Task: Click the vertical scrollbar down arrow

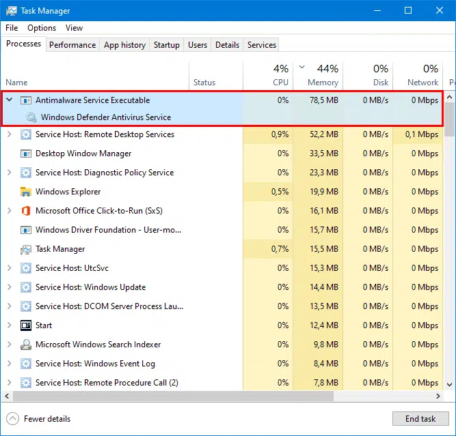Action: click(x=449, y=385)
